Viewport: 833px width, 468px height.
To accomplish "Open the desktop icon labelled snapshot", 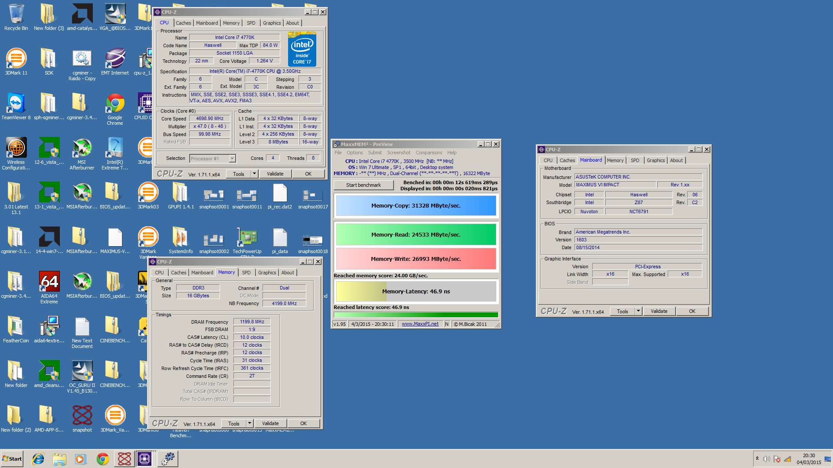I will [x=82, y=419].
